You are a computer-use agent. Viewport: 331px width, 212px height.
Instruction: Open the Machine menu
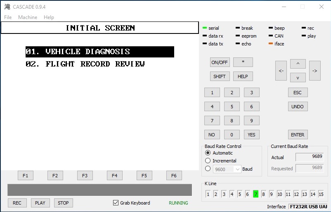28,17
